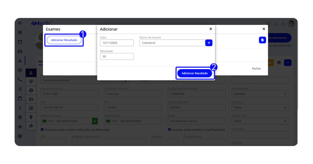Open the calendar icon in left sidebar
Viewport: 313px width, 164px height.
(x=20, y=42)
